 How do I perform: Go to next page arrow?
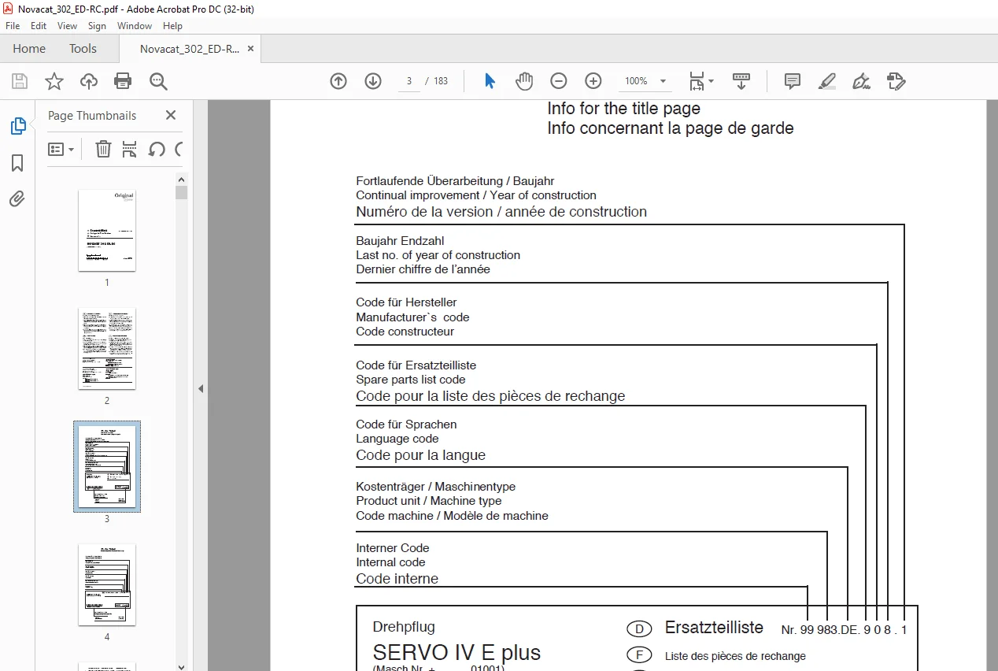(x=373, y=81)
